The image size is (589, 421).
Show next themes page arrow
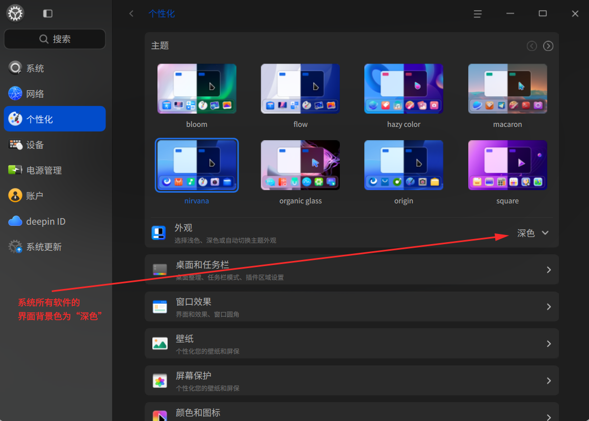coord(548,46)
